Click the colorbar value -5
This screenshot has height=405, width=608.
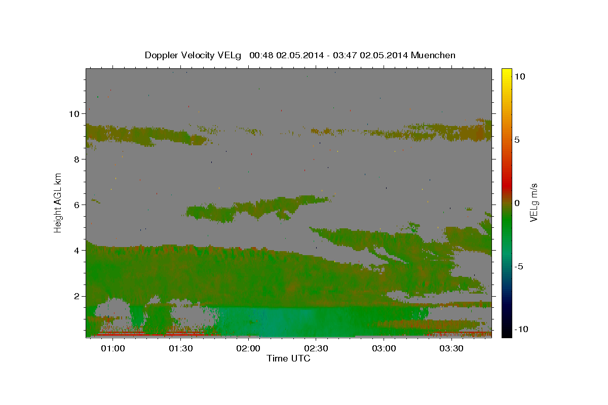click(x=519, y=266)
